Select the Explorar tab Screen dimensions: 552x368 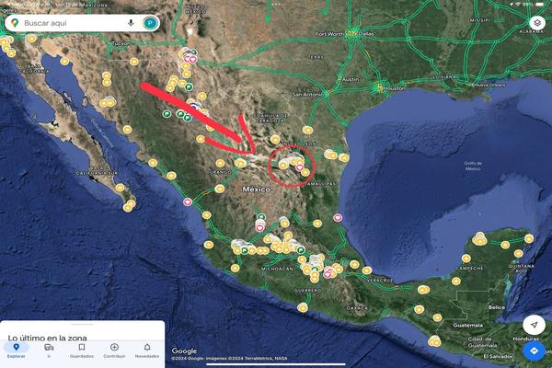click(17, 350)
